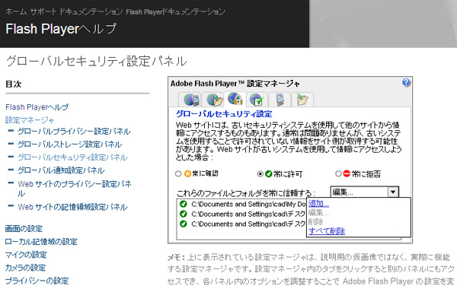The image size is (457, 289).
Task: Select the 常に確認 radio button
Action: point(178,173)
